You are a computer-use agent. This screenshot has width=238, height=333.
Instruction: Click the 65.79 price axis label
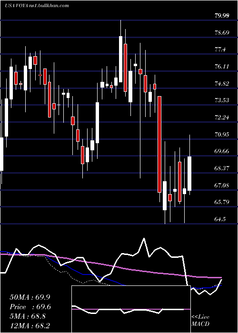pos(222,202)
